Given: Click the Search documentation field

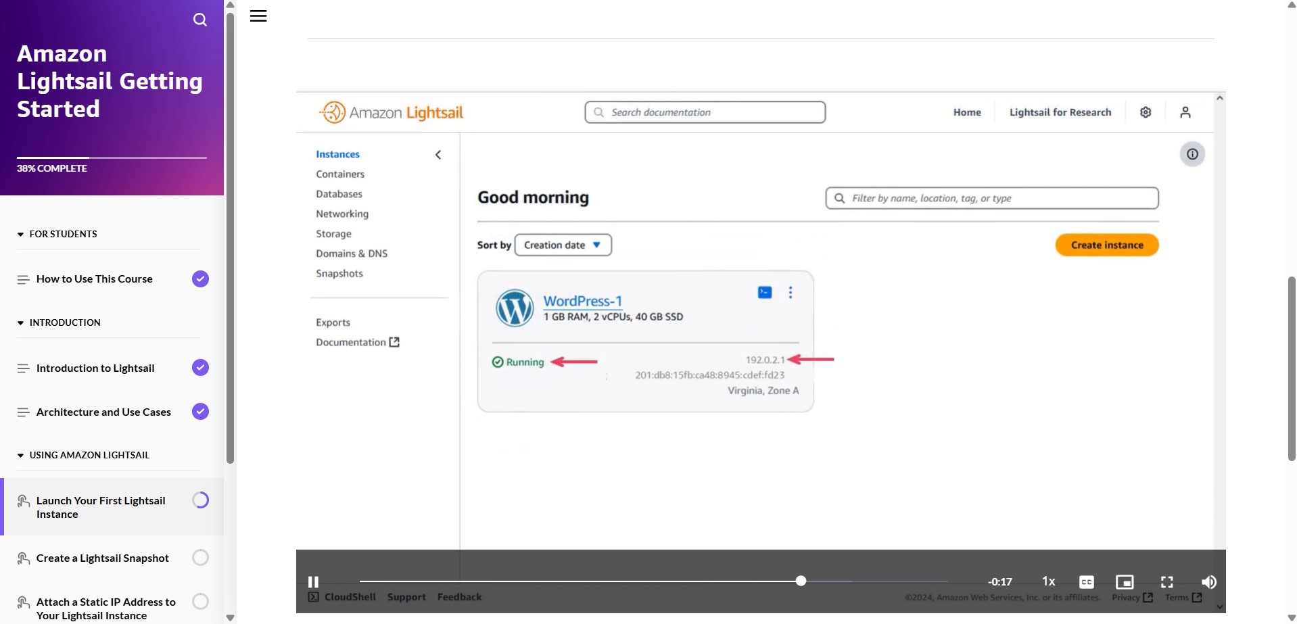Looking at the screenshot, I should pos(705,112).
